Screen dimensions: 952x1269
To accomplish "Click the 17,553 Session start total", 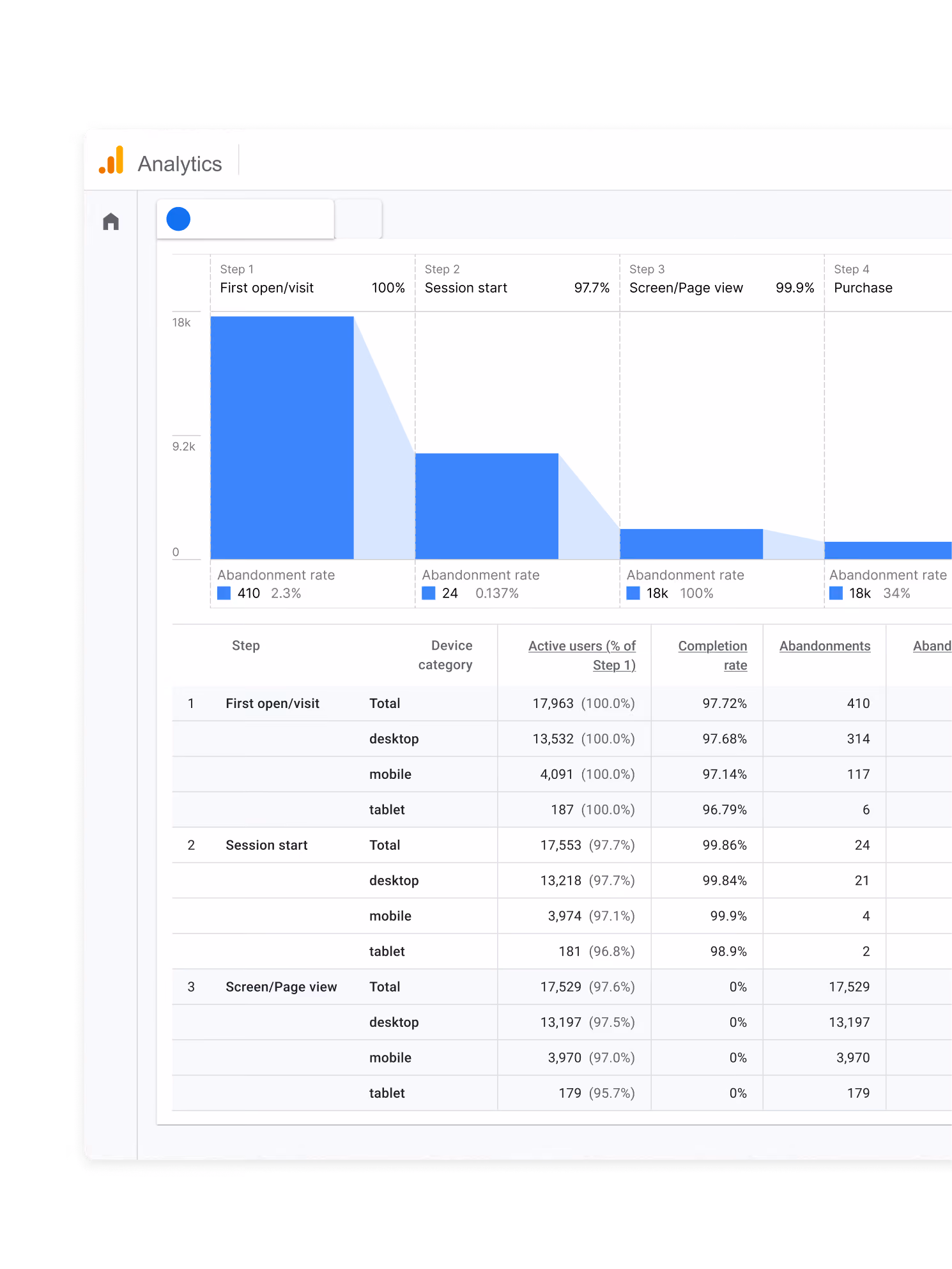I will tap(560, 845).
